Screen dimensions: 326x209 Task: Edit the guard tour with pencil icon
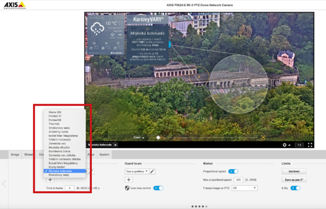click(x=152, y=171)
